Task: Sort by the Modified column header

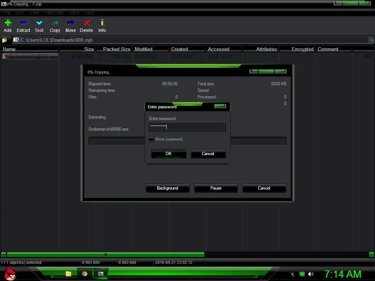Action: point(151,49)
